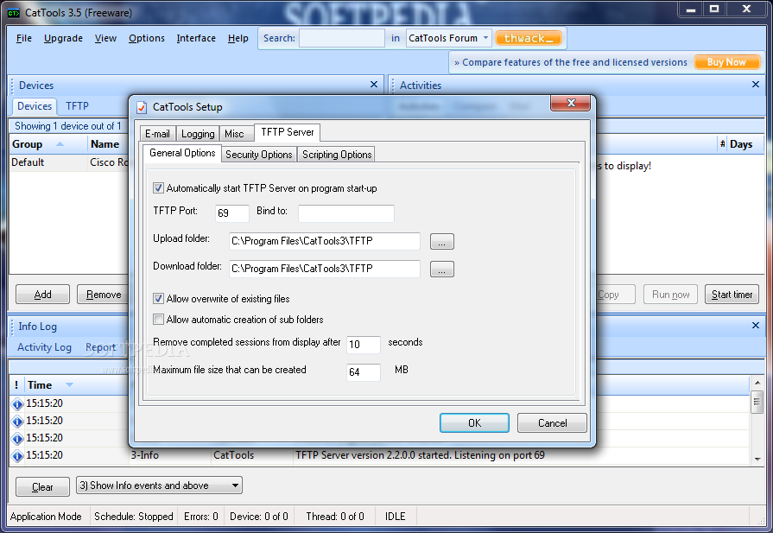
Task: Open the Activity Log tab
Action: click(44, 347)
